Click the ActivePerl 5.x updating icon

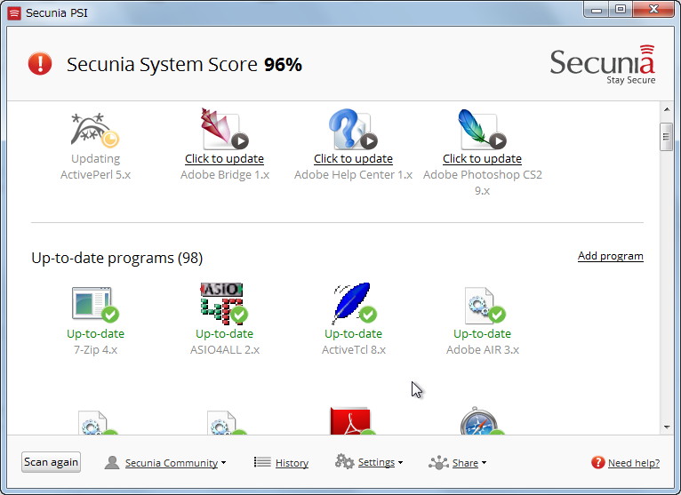pos(95,130)
